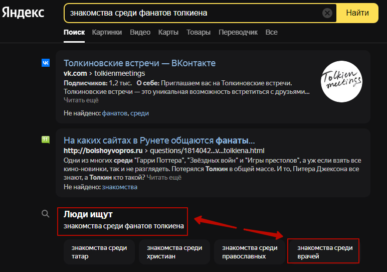Viewport: 387px width, 272px height.
Task: Expand Читать ещё in VK result
Action: tap(81, 100)
